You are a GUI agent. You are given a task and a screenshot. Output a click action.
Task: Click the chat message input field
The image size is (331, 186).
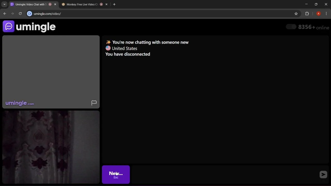point(225,175)
